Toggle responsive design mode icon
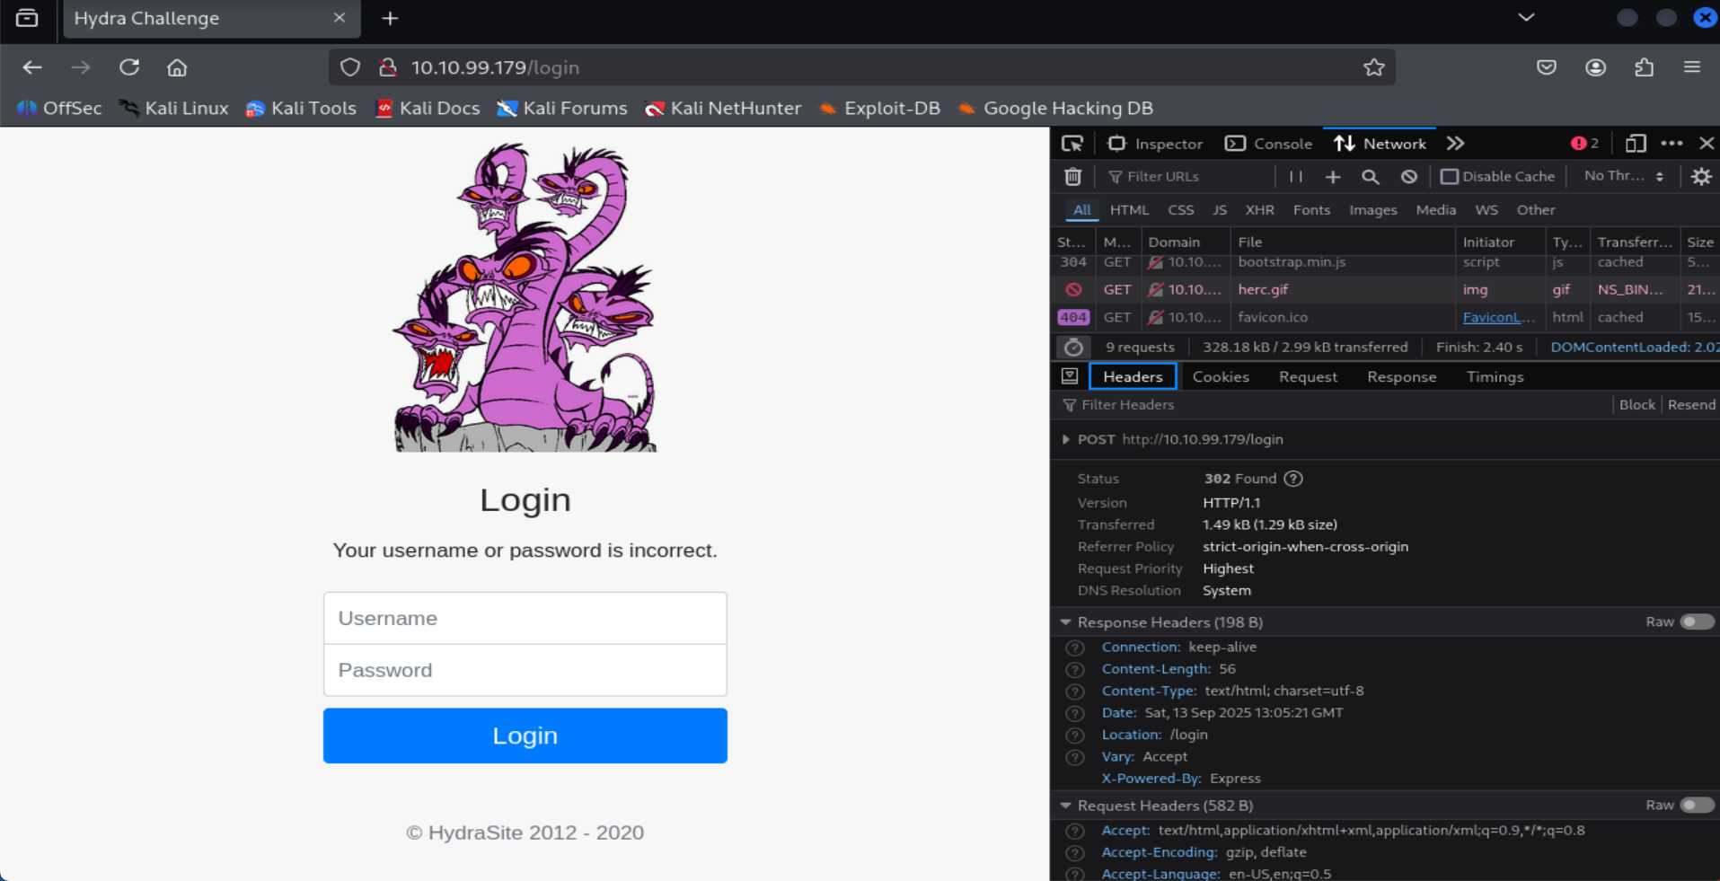1720x881 pixels. (x=1636, y=144)
